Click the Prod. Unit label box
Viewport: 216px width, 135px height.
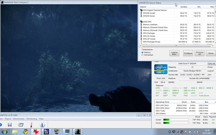(161, 78)
